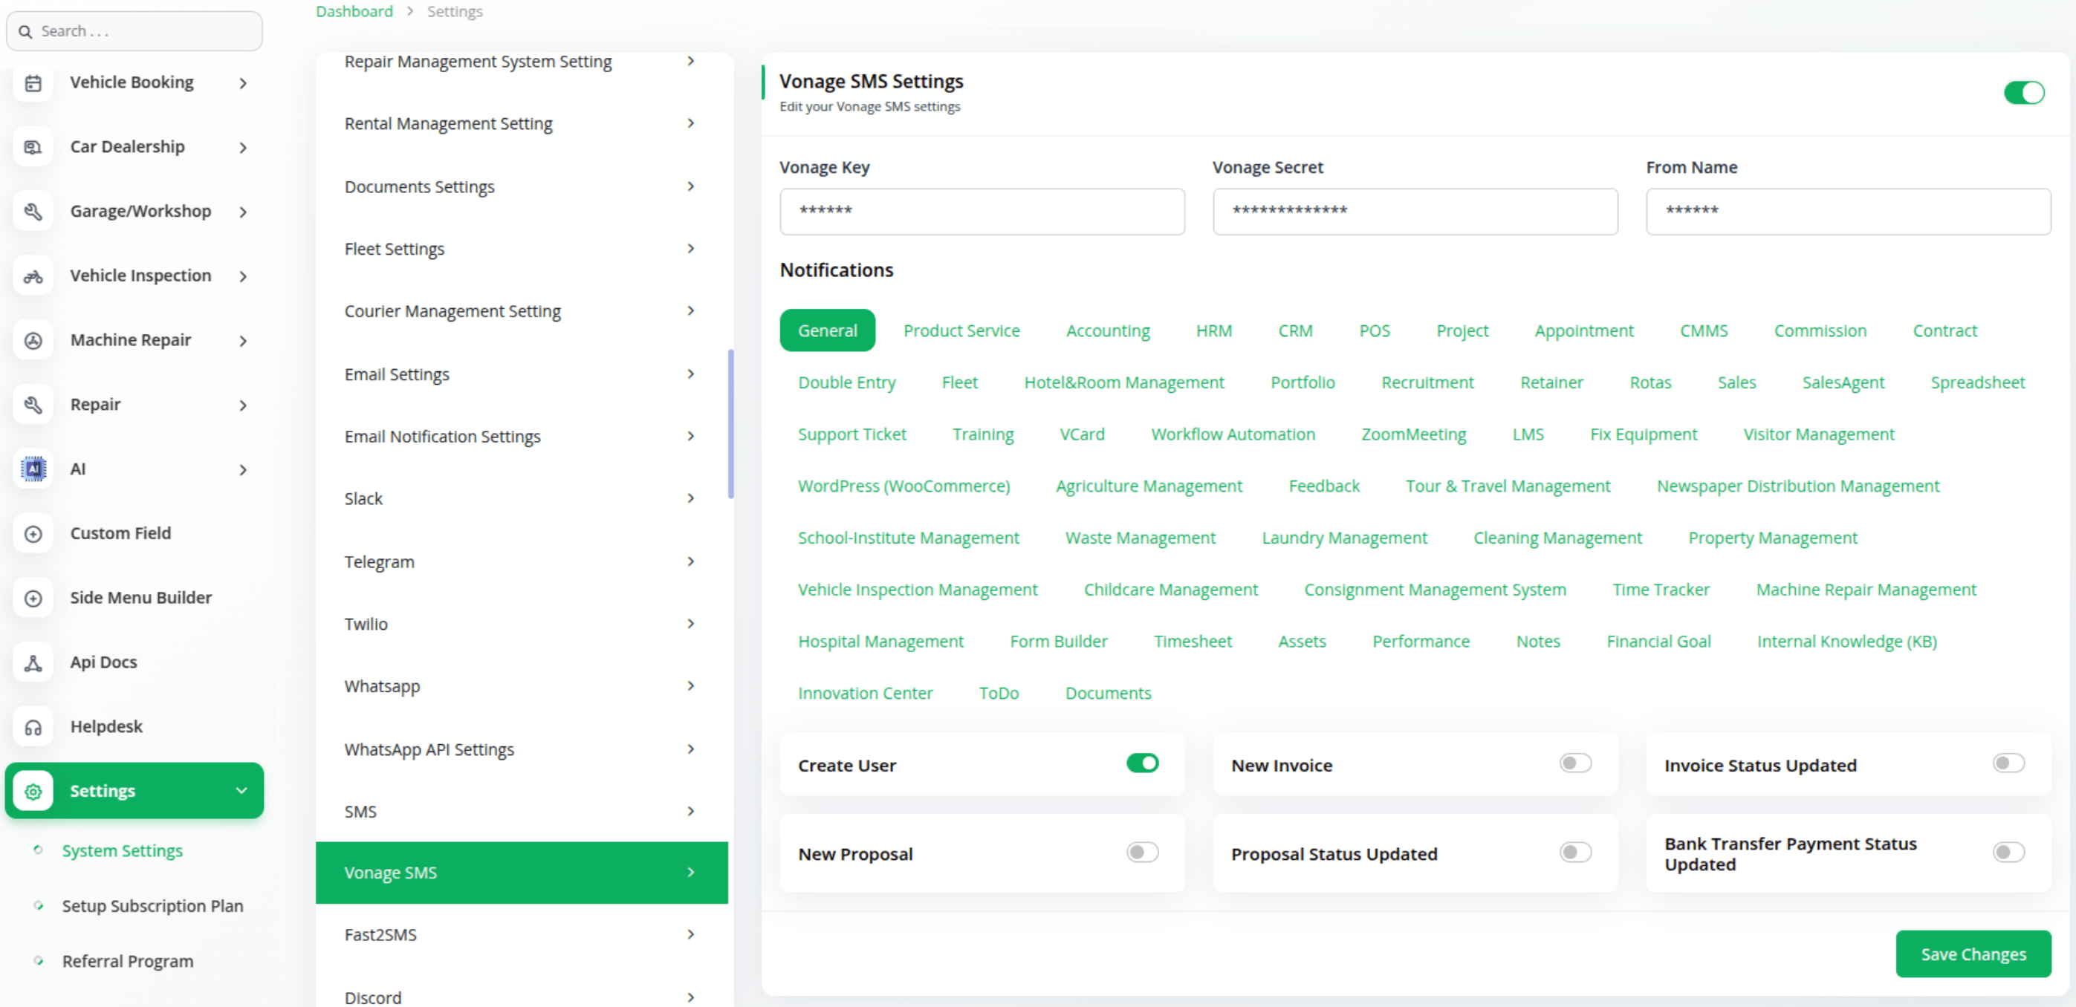Click the settings list scrollbar

pyautogui.click(x=730, y=424)
